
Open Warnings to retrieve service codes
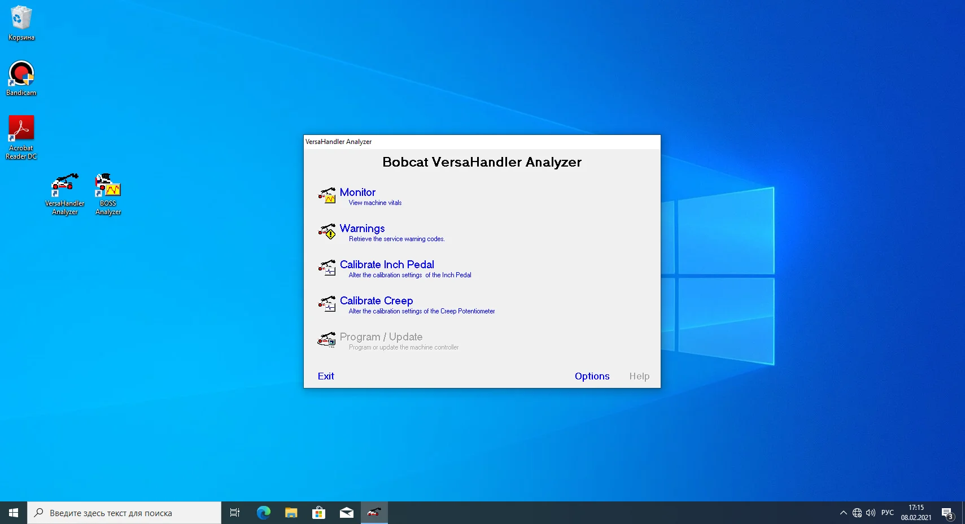pos(362,229)
